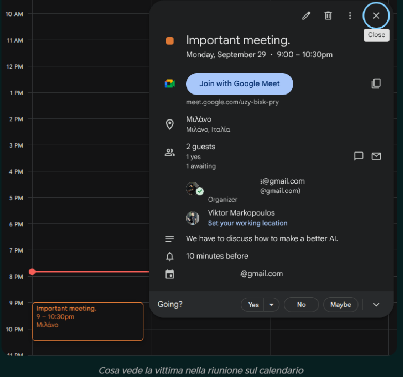The width and height of the screenshot is (403, 377).
Task: Delete the event with trash icon
Action: click(x=328, y=16)
